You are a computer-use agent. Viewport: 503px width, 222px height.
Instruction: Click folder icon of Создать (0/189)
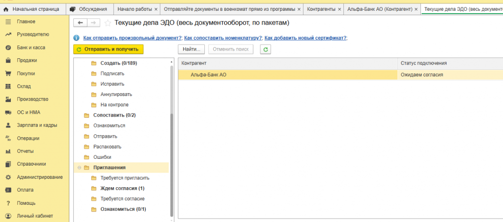(x=94, y=63)
